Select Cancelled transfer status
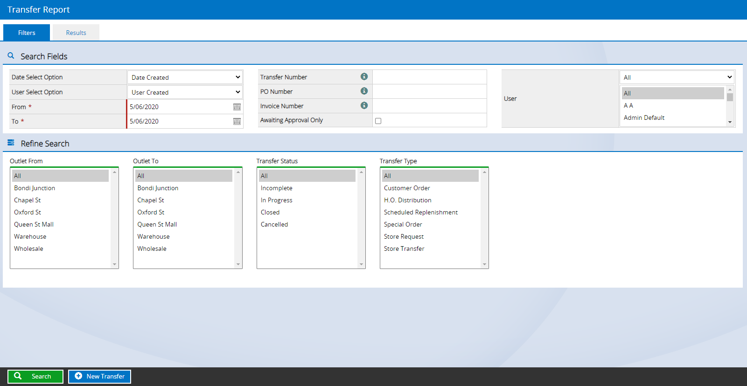The width and height of the screenshot is (747, 386). pos(307,224)
